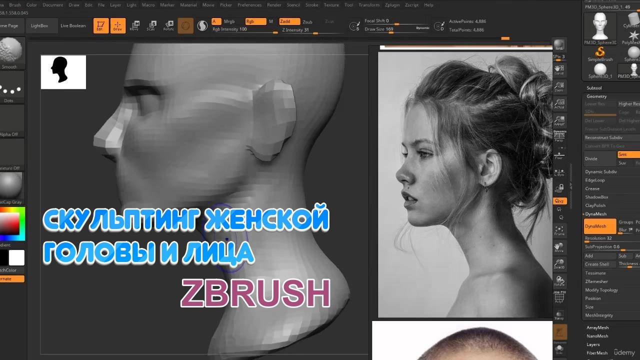Collapse the Geometry section

pyautogui.click(x=596, y=96)
